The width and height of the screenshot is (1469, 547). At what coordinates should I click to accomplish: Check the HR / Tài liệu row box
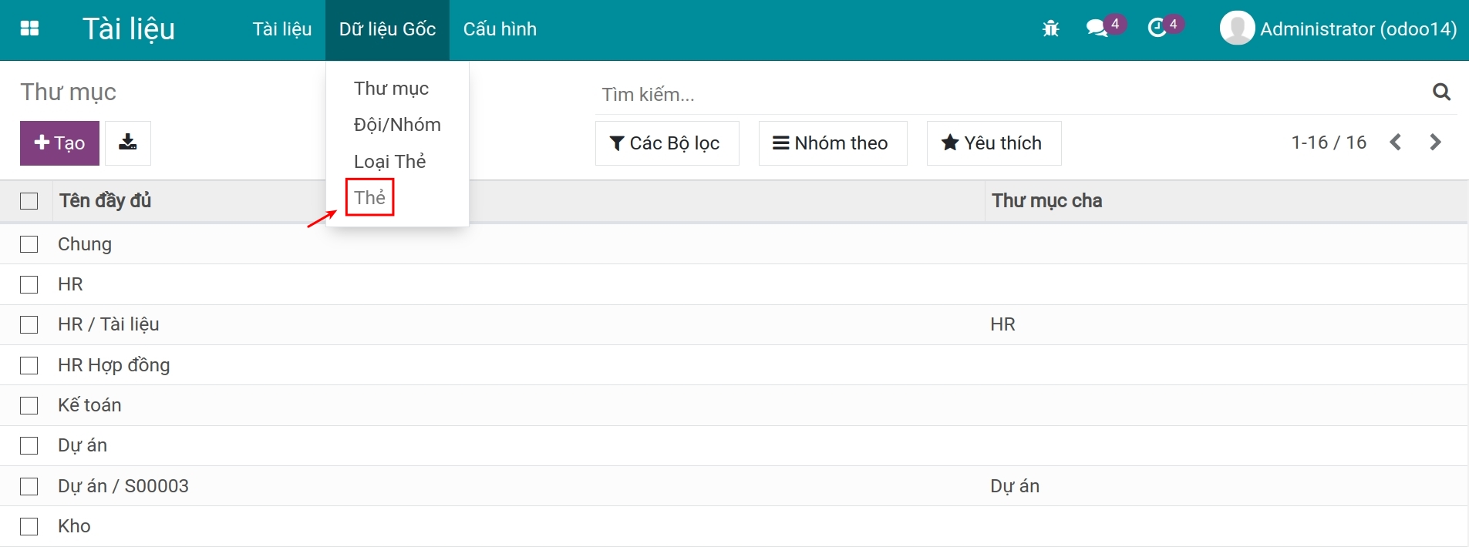[x=29, y=324]
